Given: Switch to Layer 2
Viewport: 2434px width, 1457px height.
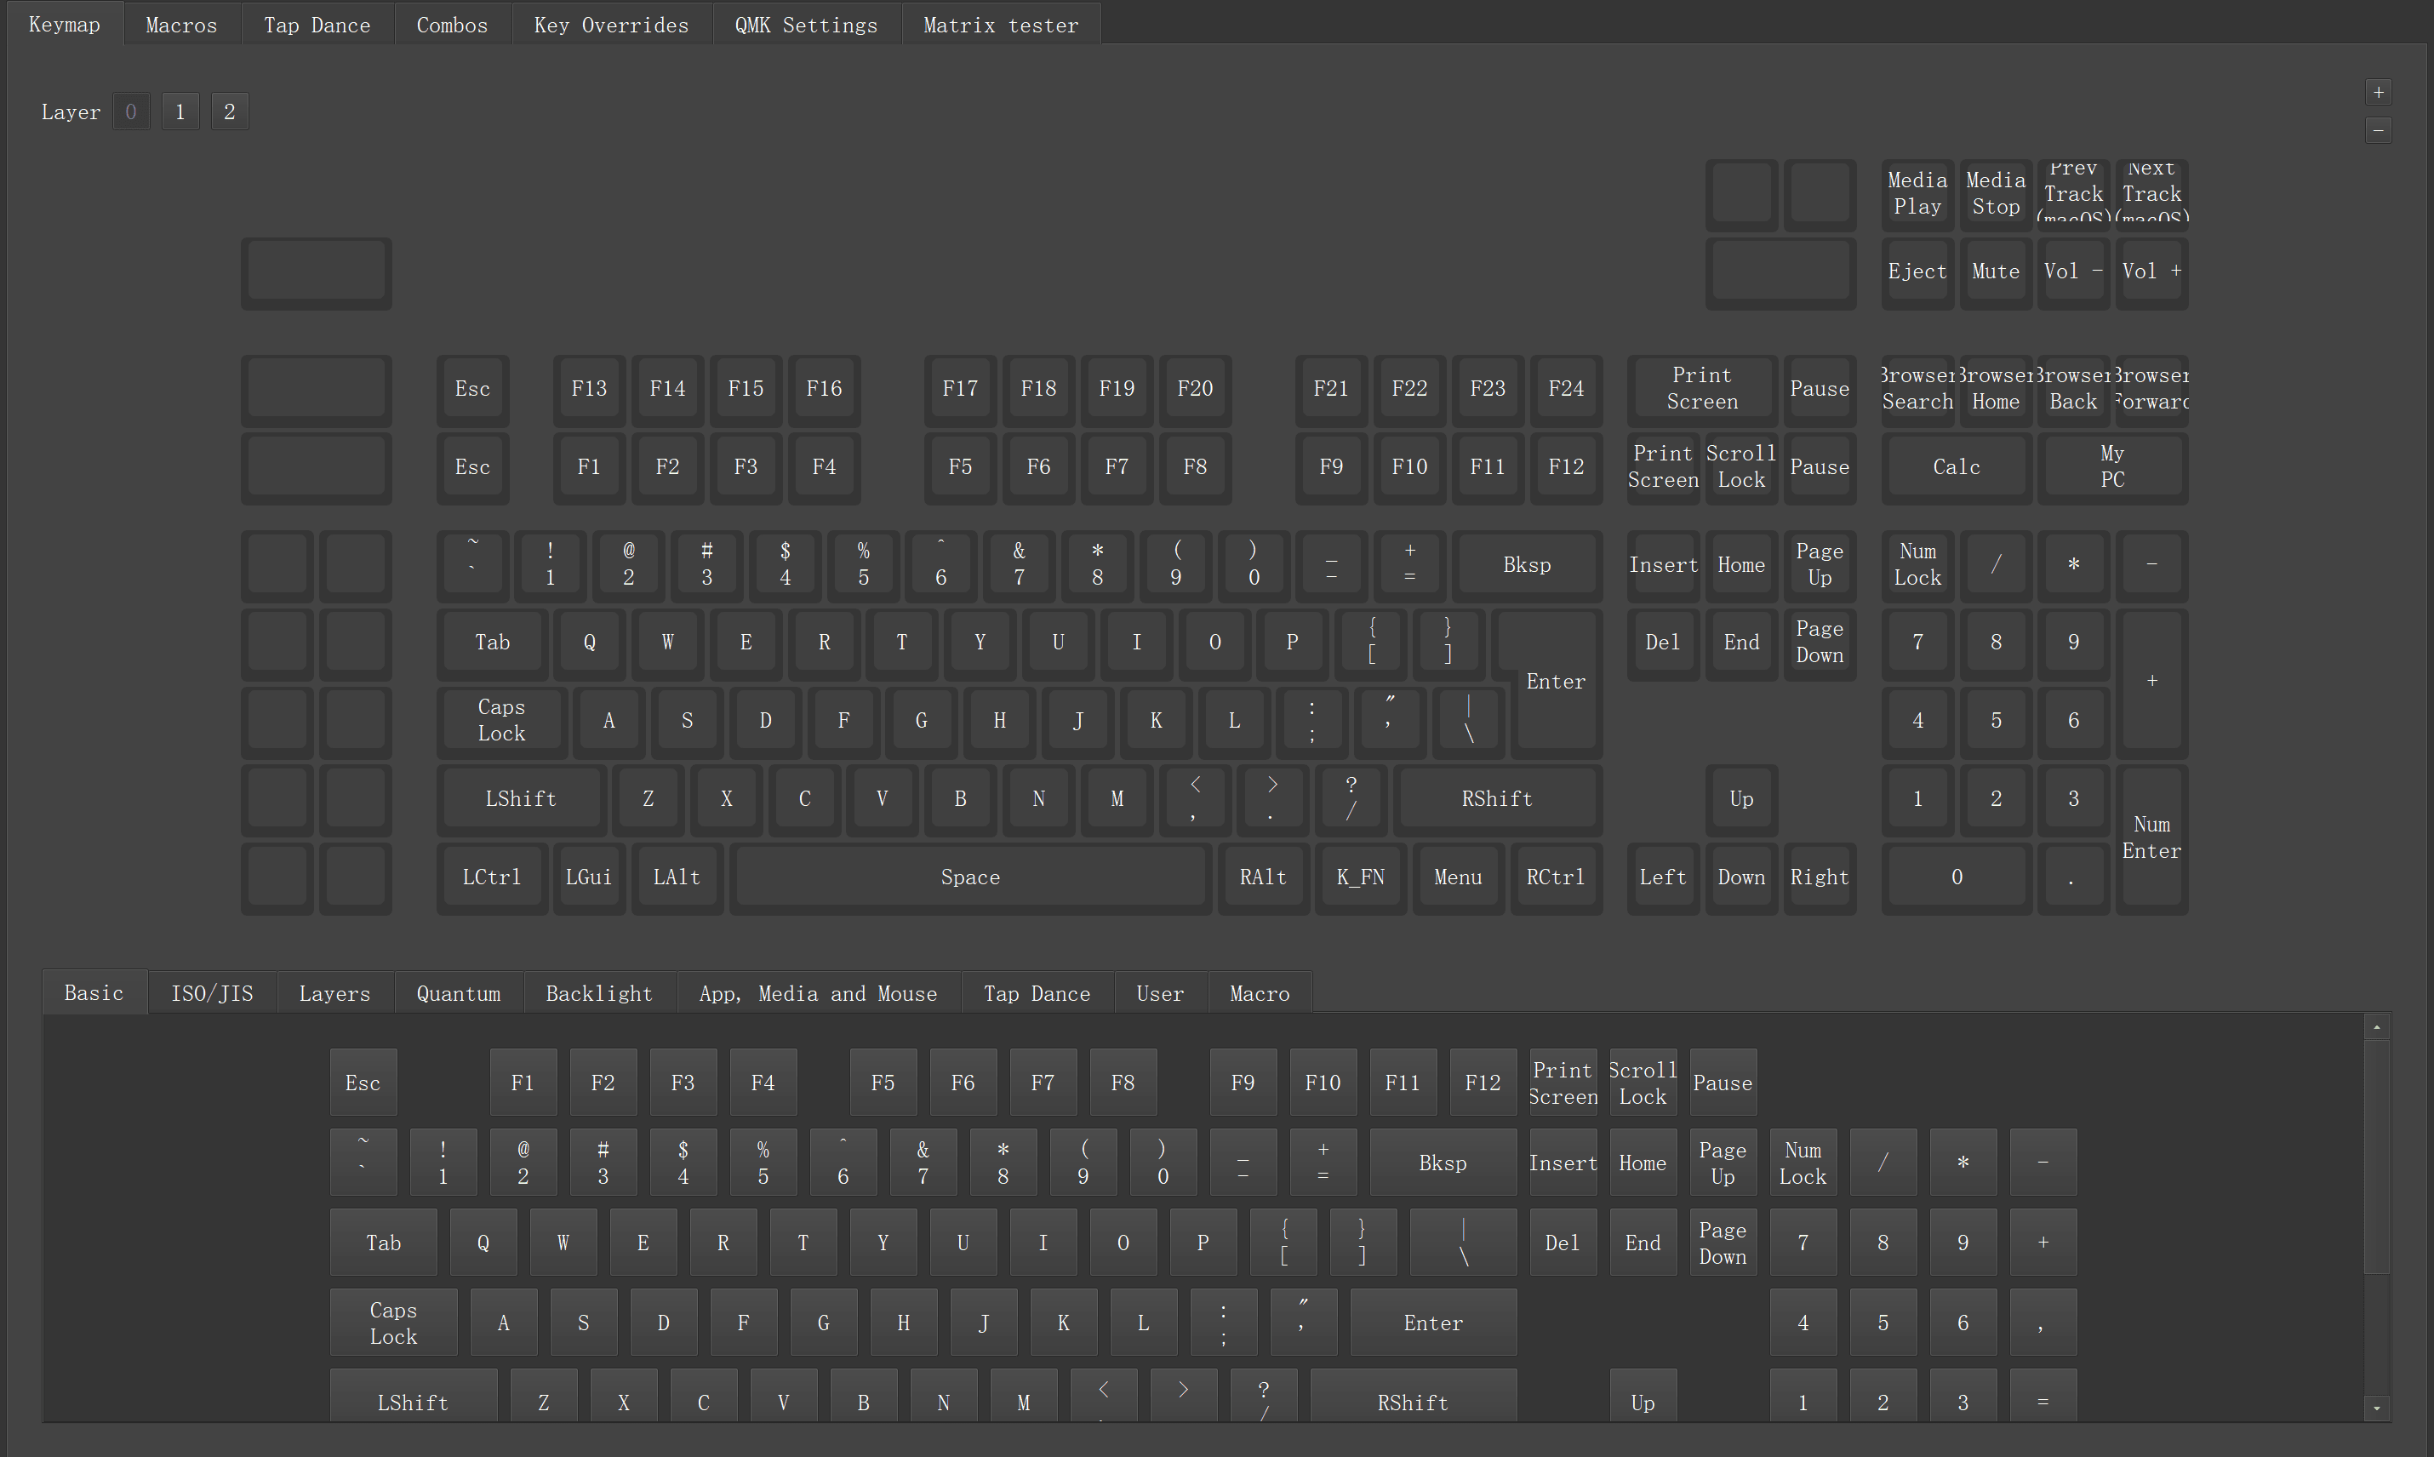Looking at the screenshot, I should tap(229, 112).
